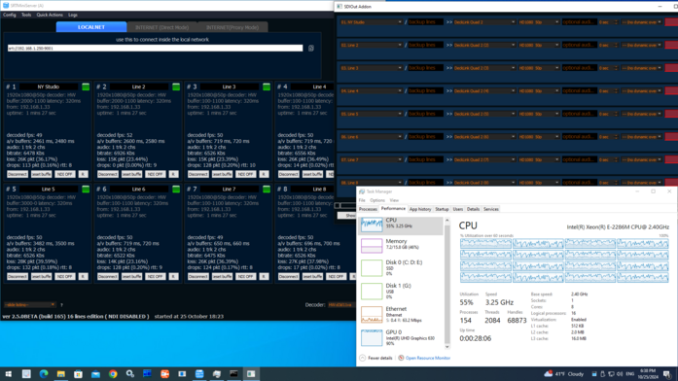678x381 pixels.
Task: Click the green status indicator of Line 6
Action: (176, 190)
